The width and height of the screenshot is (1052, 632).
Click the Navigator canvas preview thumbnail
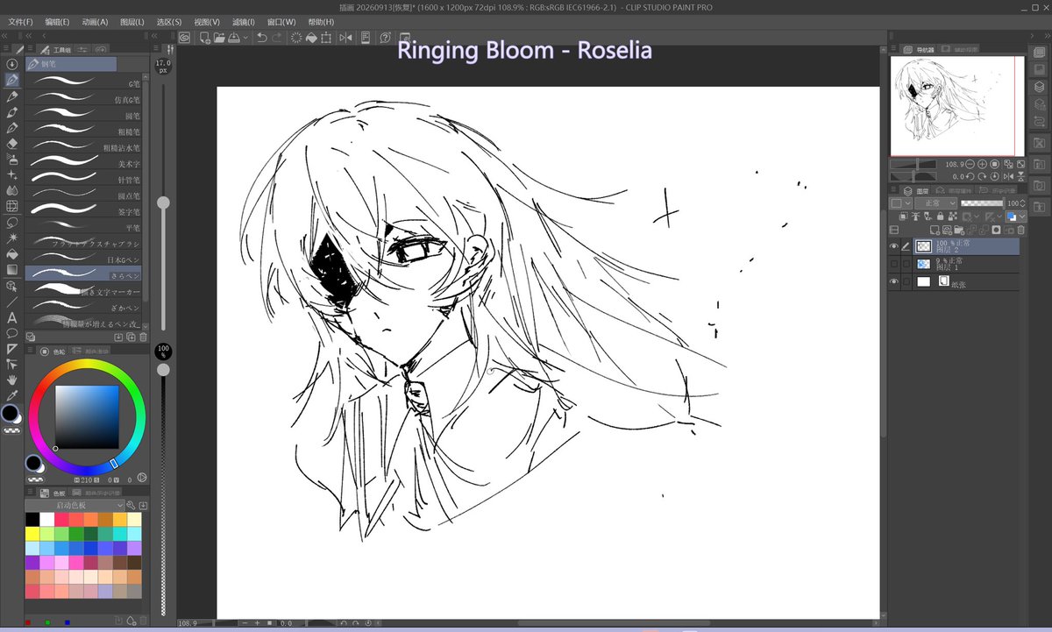tap(956, 105)
